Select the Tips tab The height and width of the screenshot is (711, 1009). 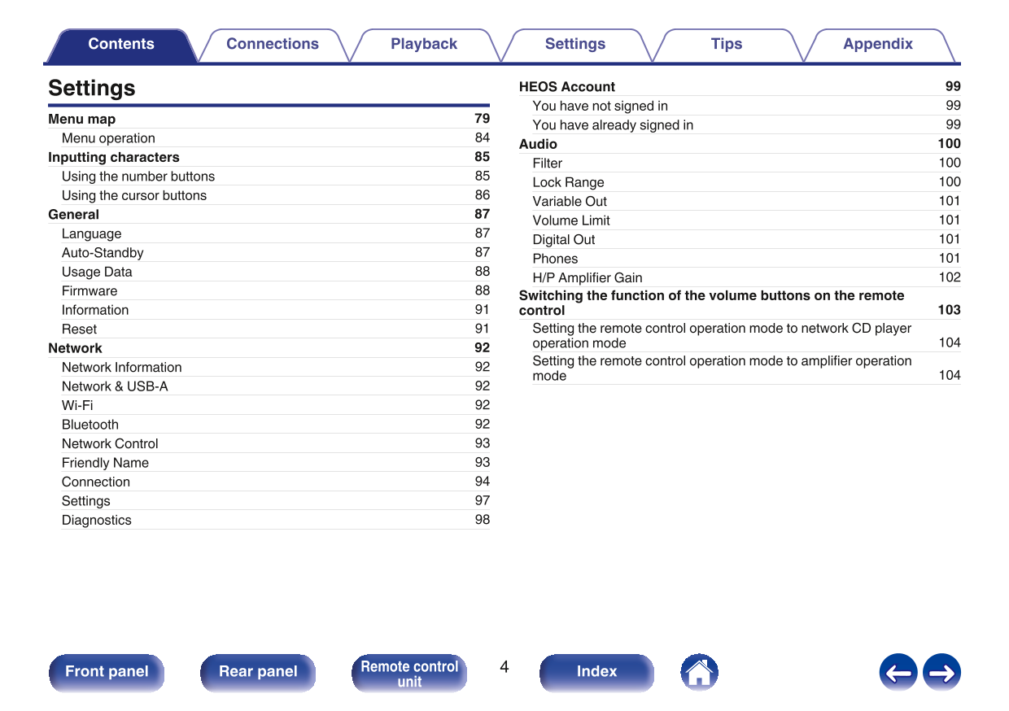[727, 45]
